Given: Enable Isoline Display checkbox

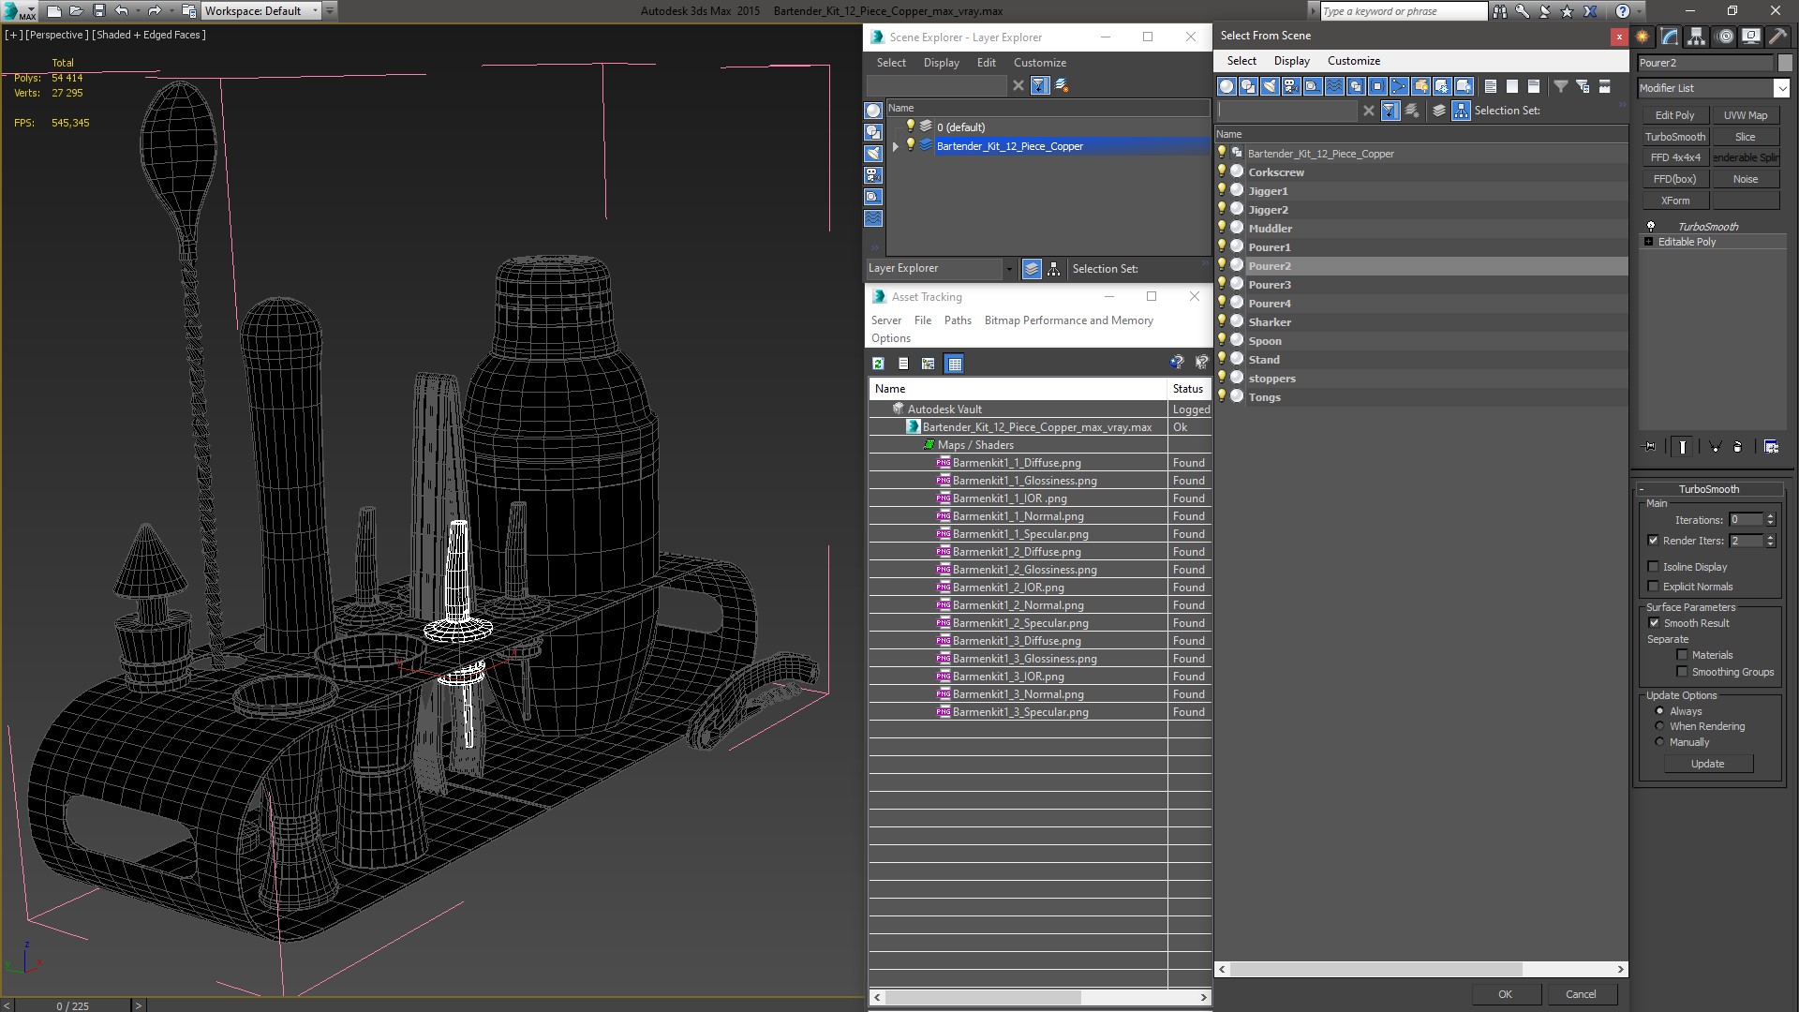Looking at the screenshot, I should click(x=1653, y=567).
